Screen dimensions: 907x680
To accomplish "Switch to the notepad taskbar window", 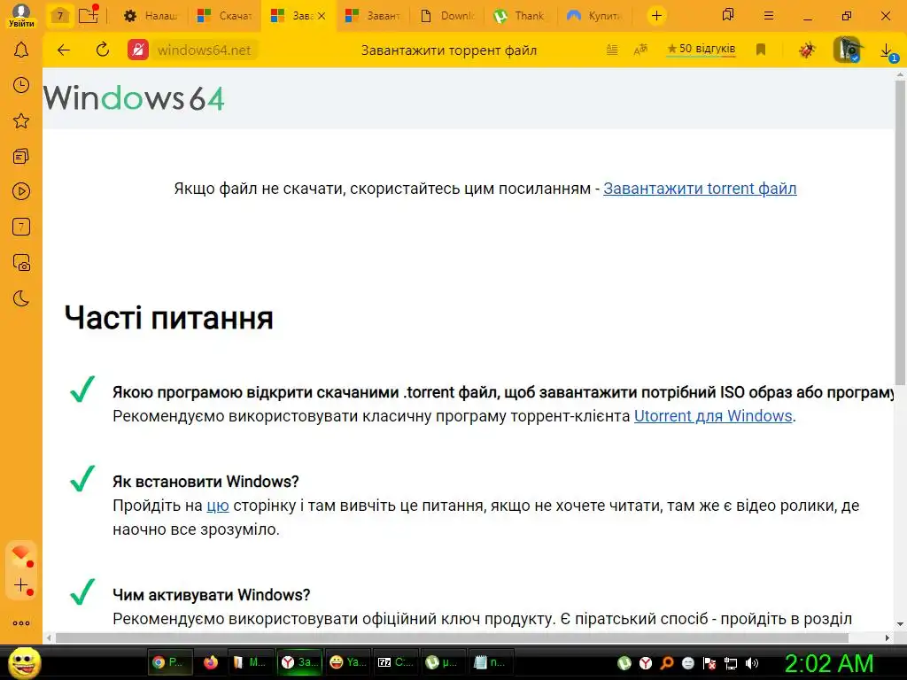I will point(489,662).
